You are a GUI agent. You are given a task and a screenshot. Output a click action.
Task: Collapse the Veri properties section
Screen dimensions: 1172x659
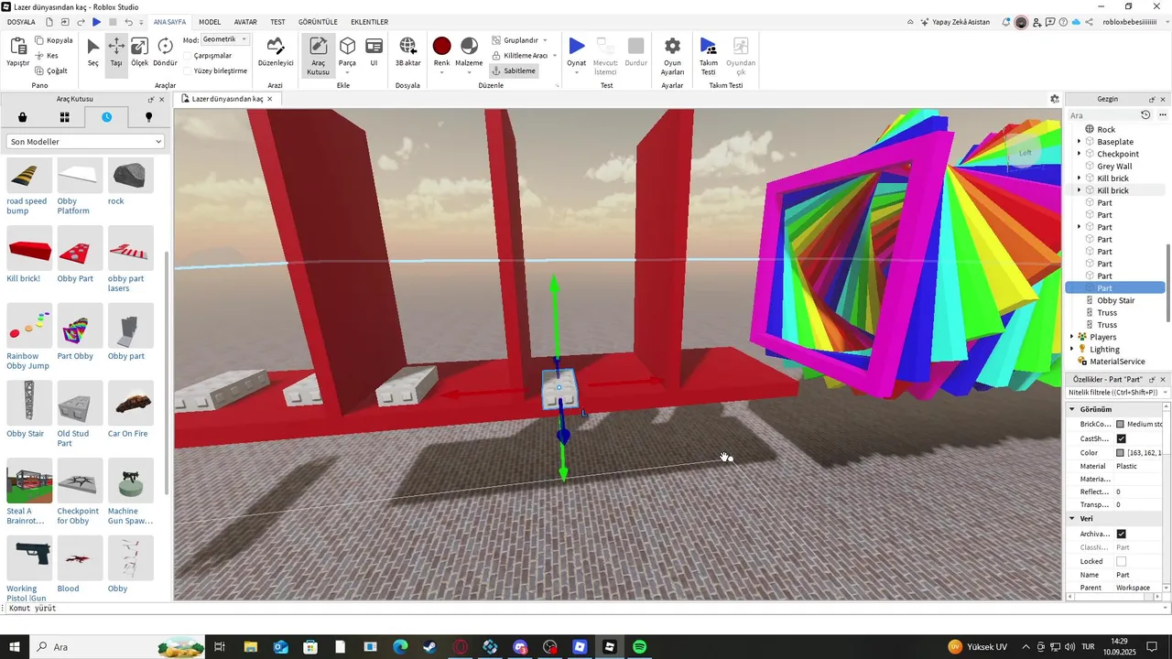tap(1072, 519)
